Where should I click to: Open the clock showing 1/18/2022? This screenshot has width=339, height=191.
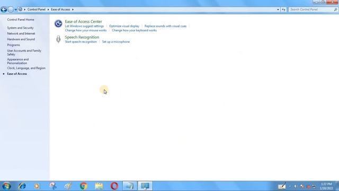326,186
